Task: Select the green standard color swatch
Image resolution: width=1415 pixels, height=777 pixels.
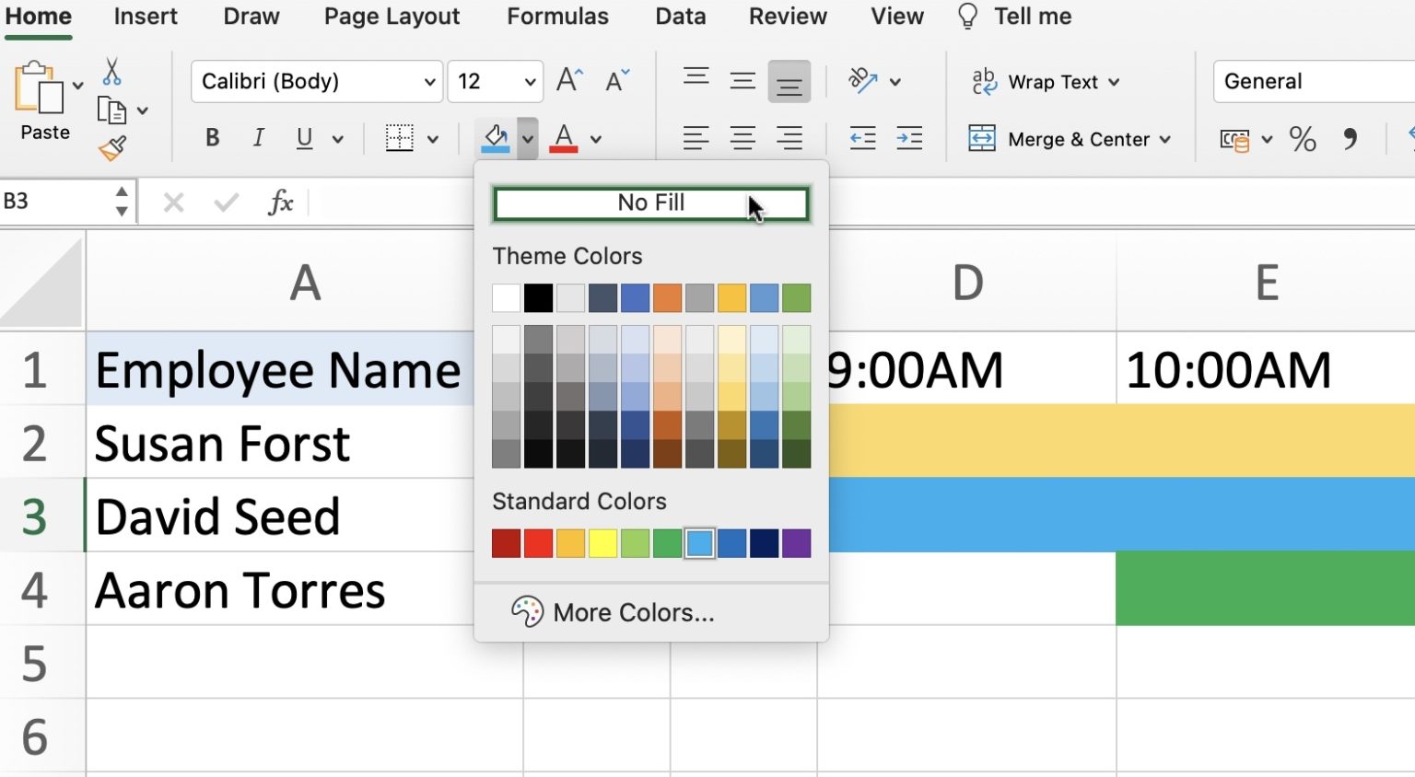Action: click(667, 542)
